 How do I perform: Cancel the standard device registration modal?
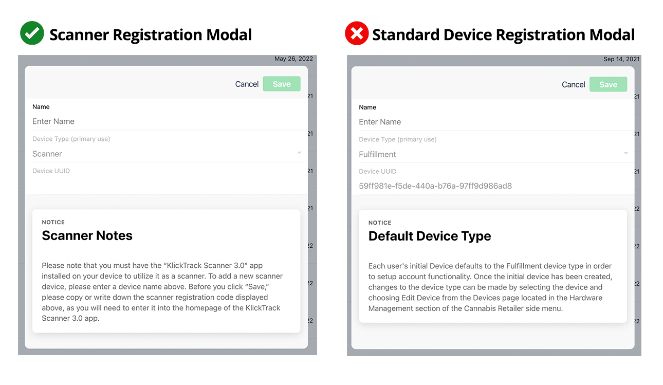[573, 85]
